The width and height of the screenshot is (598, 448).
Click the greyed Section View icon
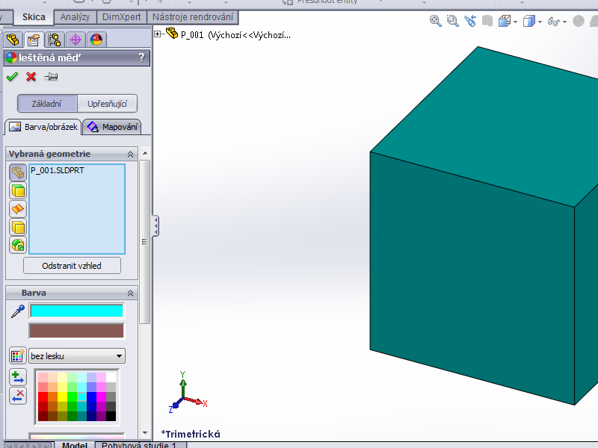coord(487,21)
